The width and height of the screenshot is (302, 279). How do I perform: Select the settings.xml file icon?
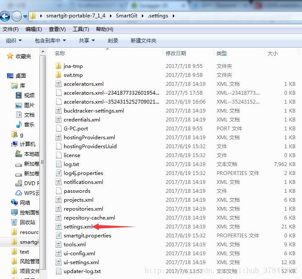coord(59,227)
